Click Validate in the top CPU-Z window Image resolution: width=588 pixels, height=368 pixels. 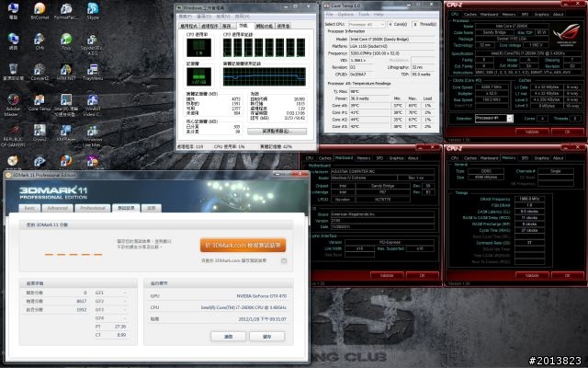coord(532,132)
